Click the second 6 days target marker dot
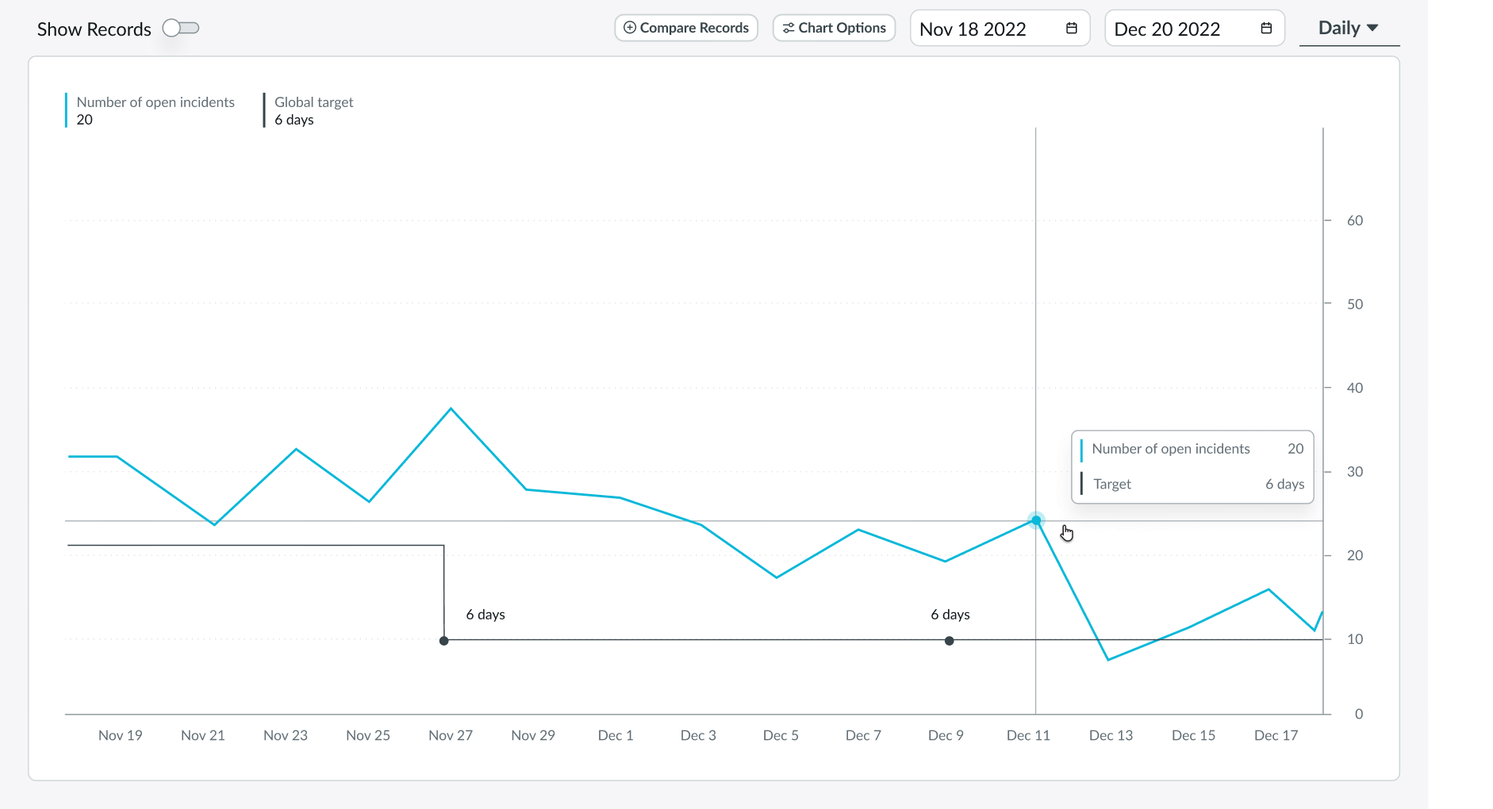Image resolution: width=1493 pixels, height=809 pixels. [949, 640]
